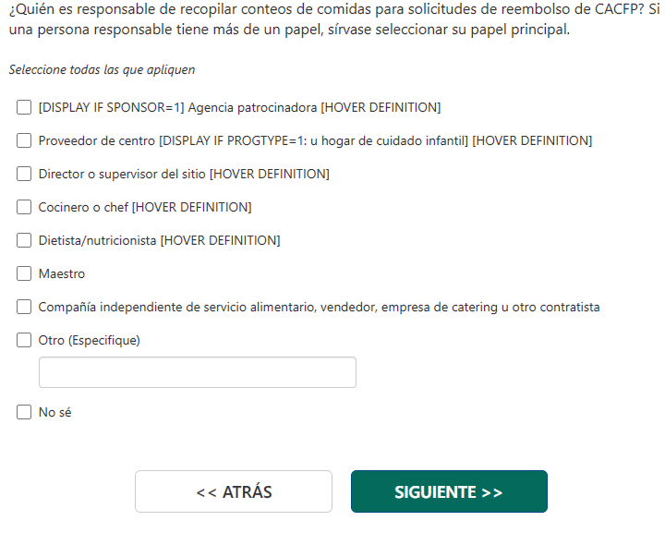This screenshot has height=533, width=665.
Task: Click the Dietista/nutricionista label text
Action: [x=159, y=240]
